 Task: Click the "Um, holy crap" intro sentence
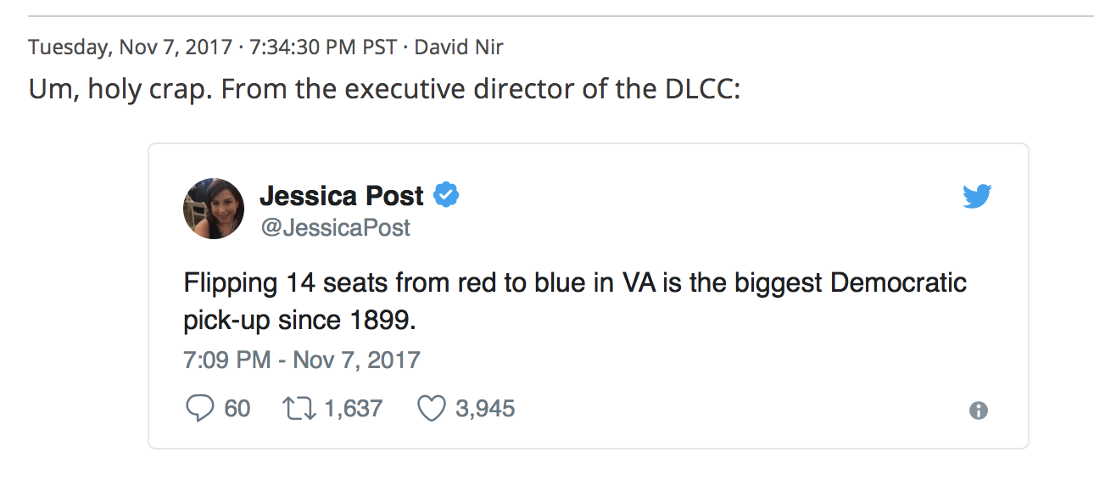[120, 89]
